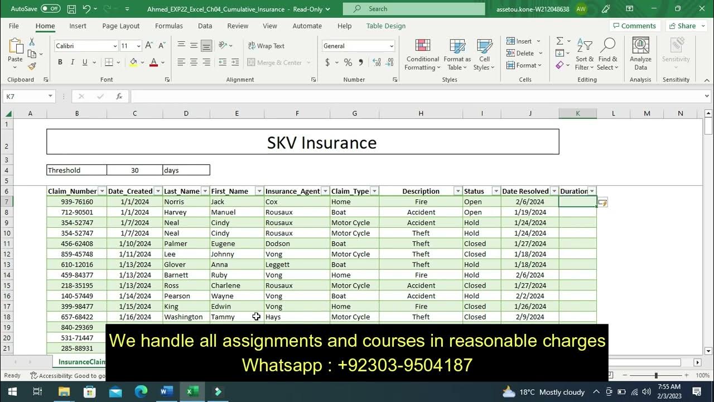Open the font size dropdown
Screen dimensions: 714x402
coord(138,46)
